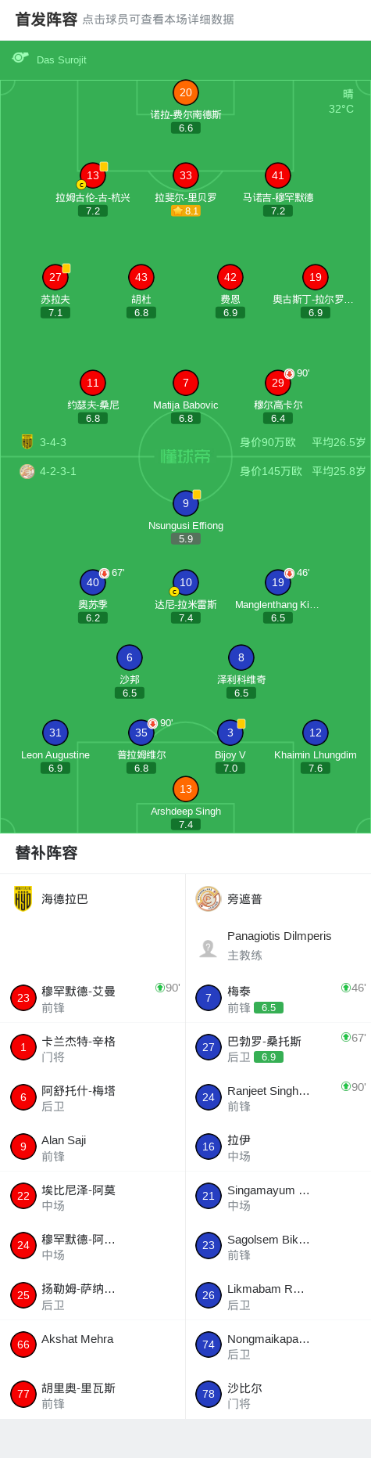
Task: Tap goalkeeper number 20 player icon
Action: [186, 92]
